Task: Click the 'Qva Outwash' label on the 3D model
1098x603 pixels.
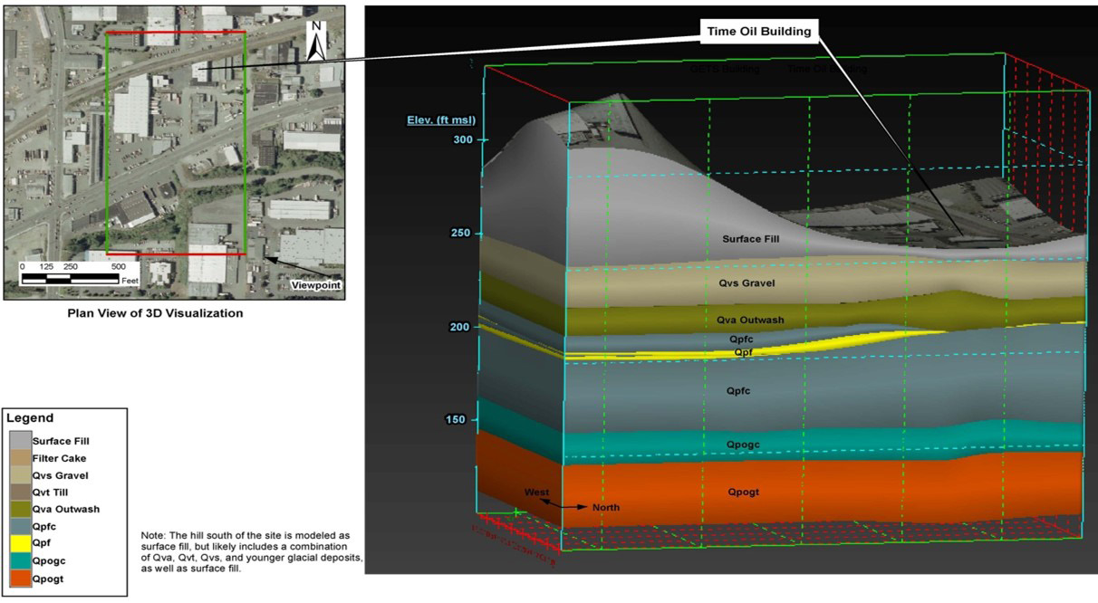Action: tap(750, 321)
